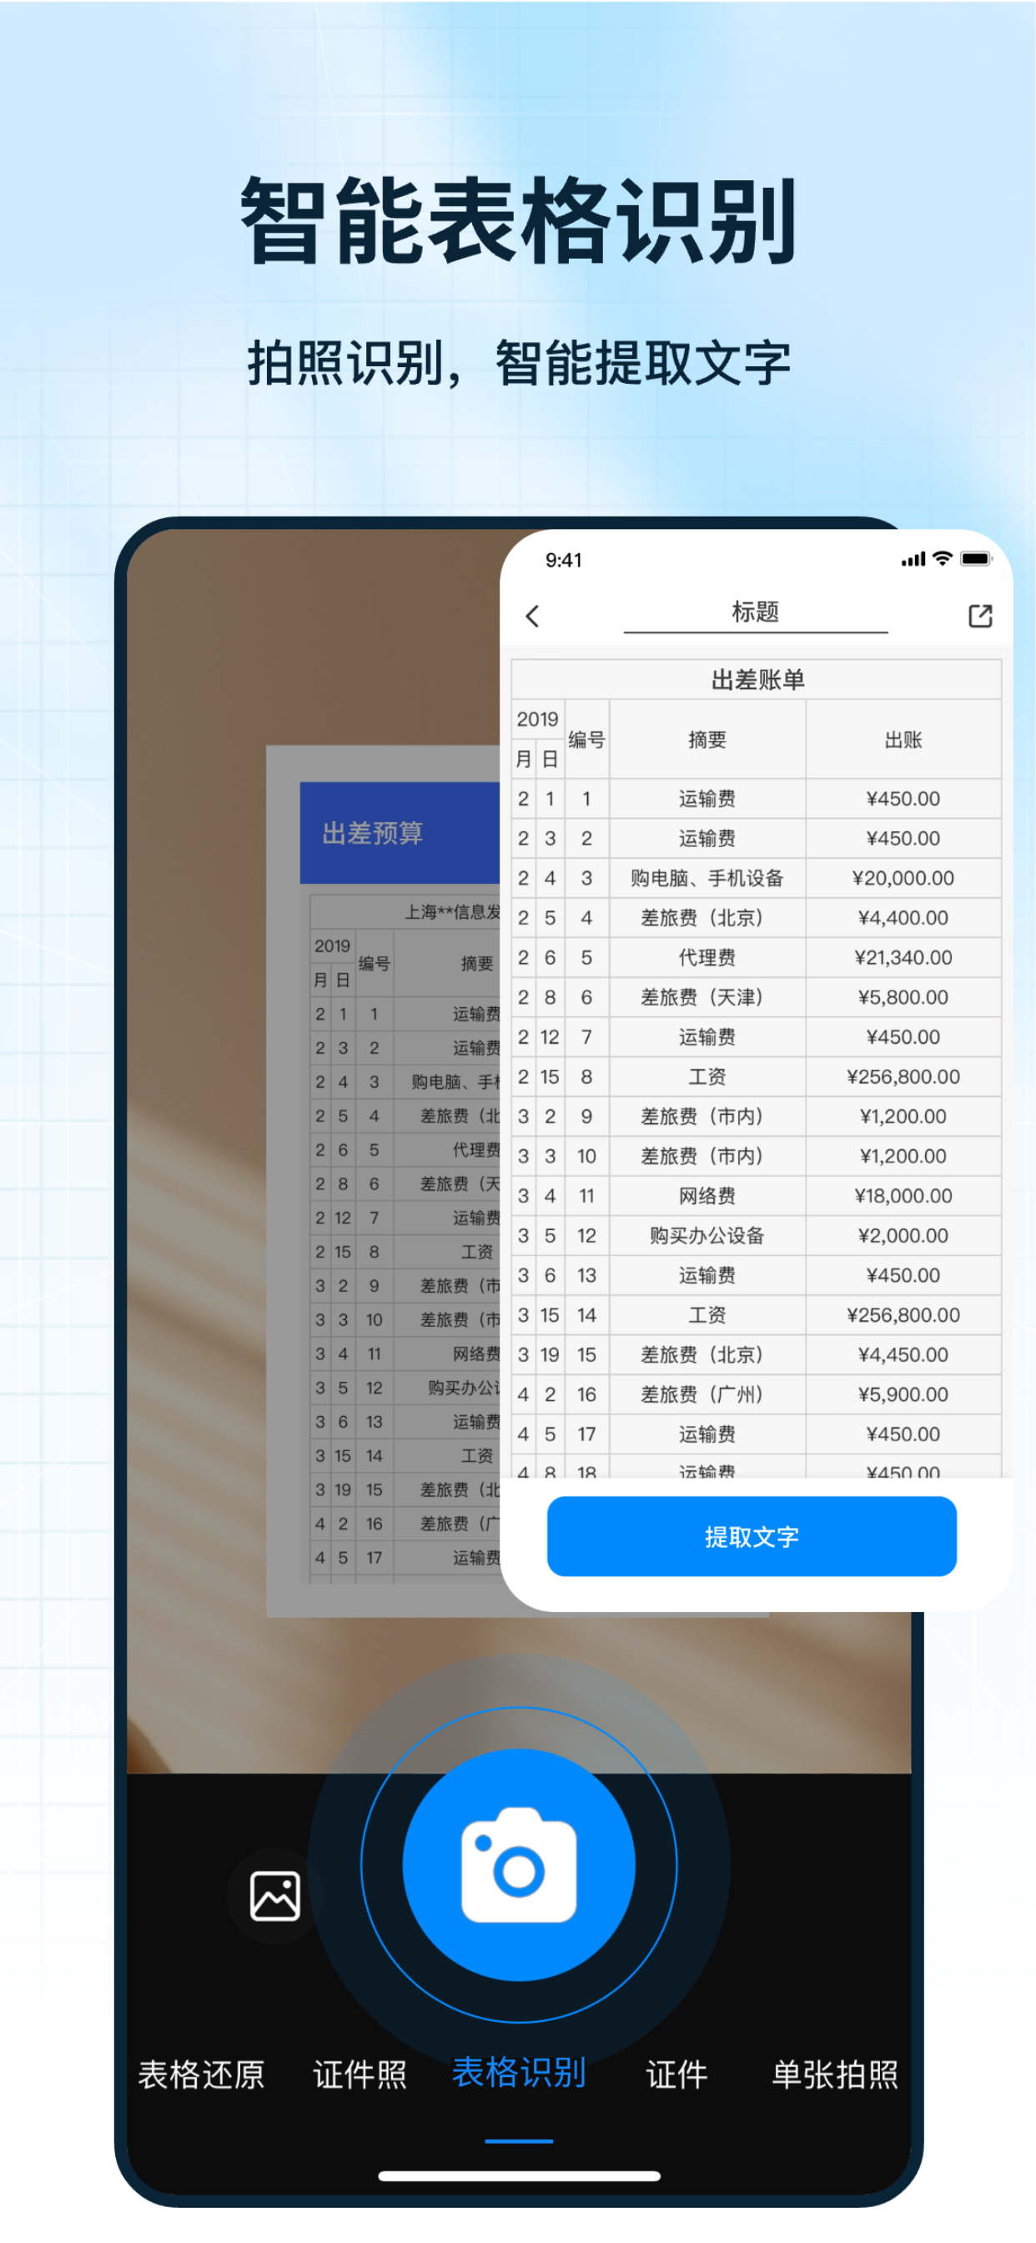Switch to 单张拍照 mode
Image resolution: width=1036 pixels, height=2243 pixels.
click(x=835, y=2074)
